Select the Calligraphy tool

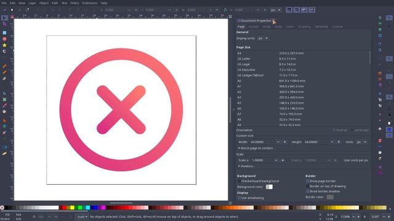click(x=4, y=79)
